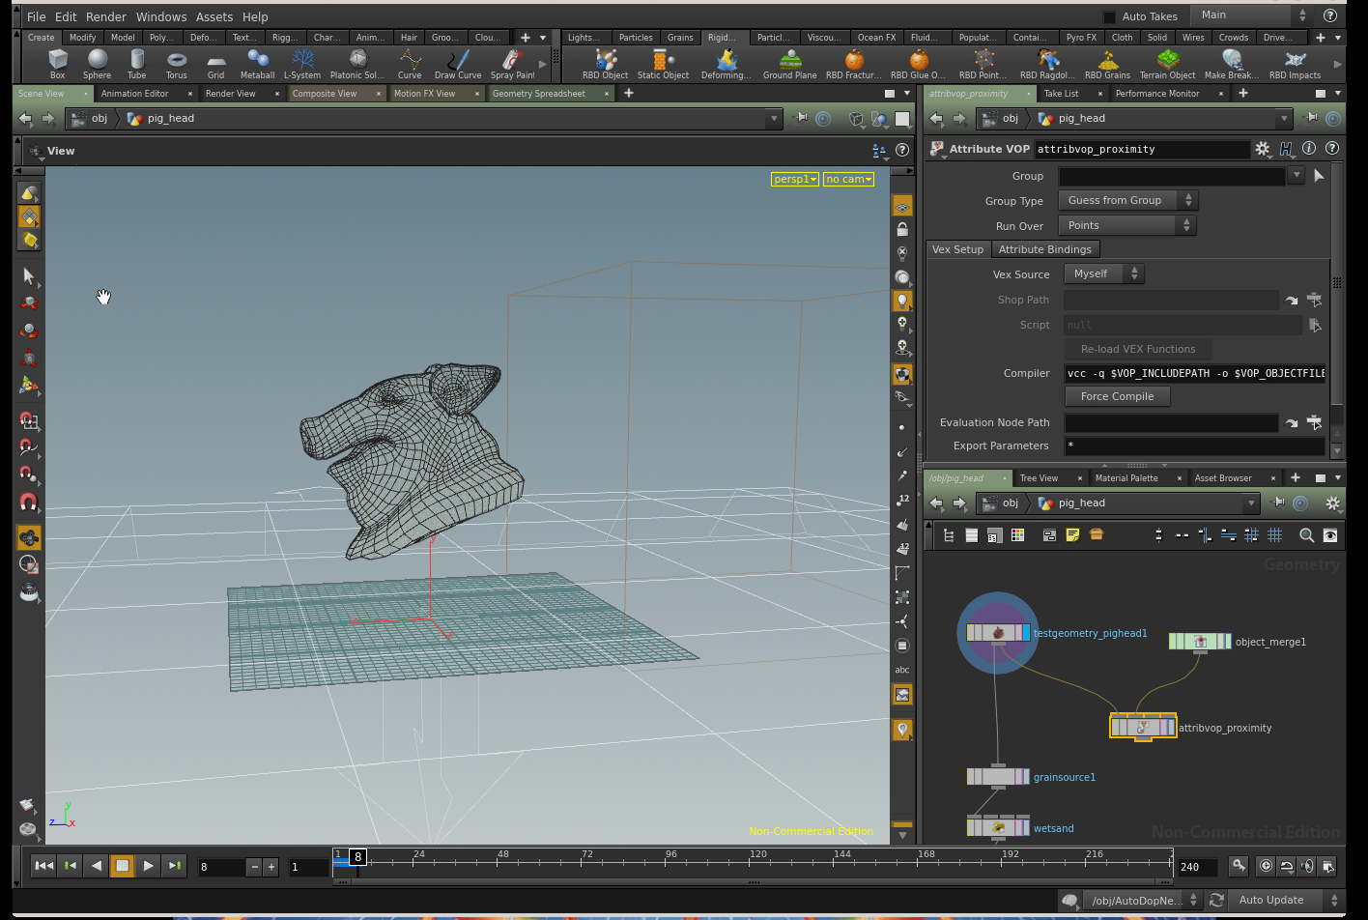Switch to the Geometry Spreadsheet tab
Viewport: 1368px width, 920px height.
point(539,94)
